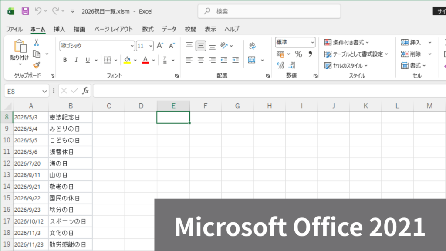This screenshot has width=446, height=251.
Task: Select the cell containing 憲法記念日
Action: click(71, 117)
